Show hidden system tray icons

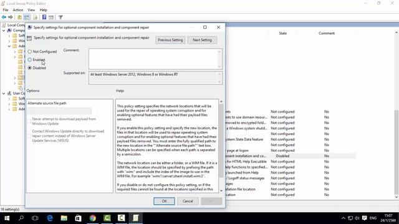[344, 218]
